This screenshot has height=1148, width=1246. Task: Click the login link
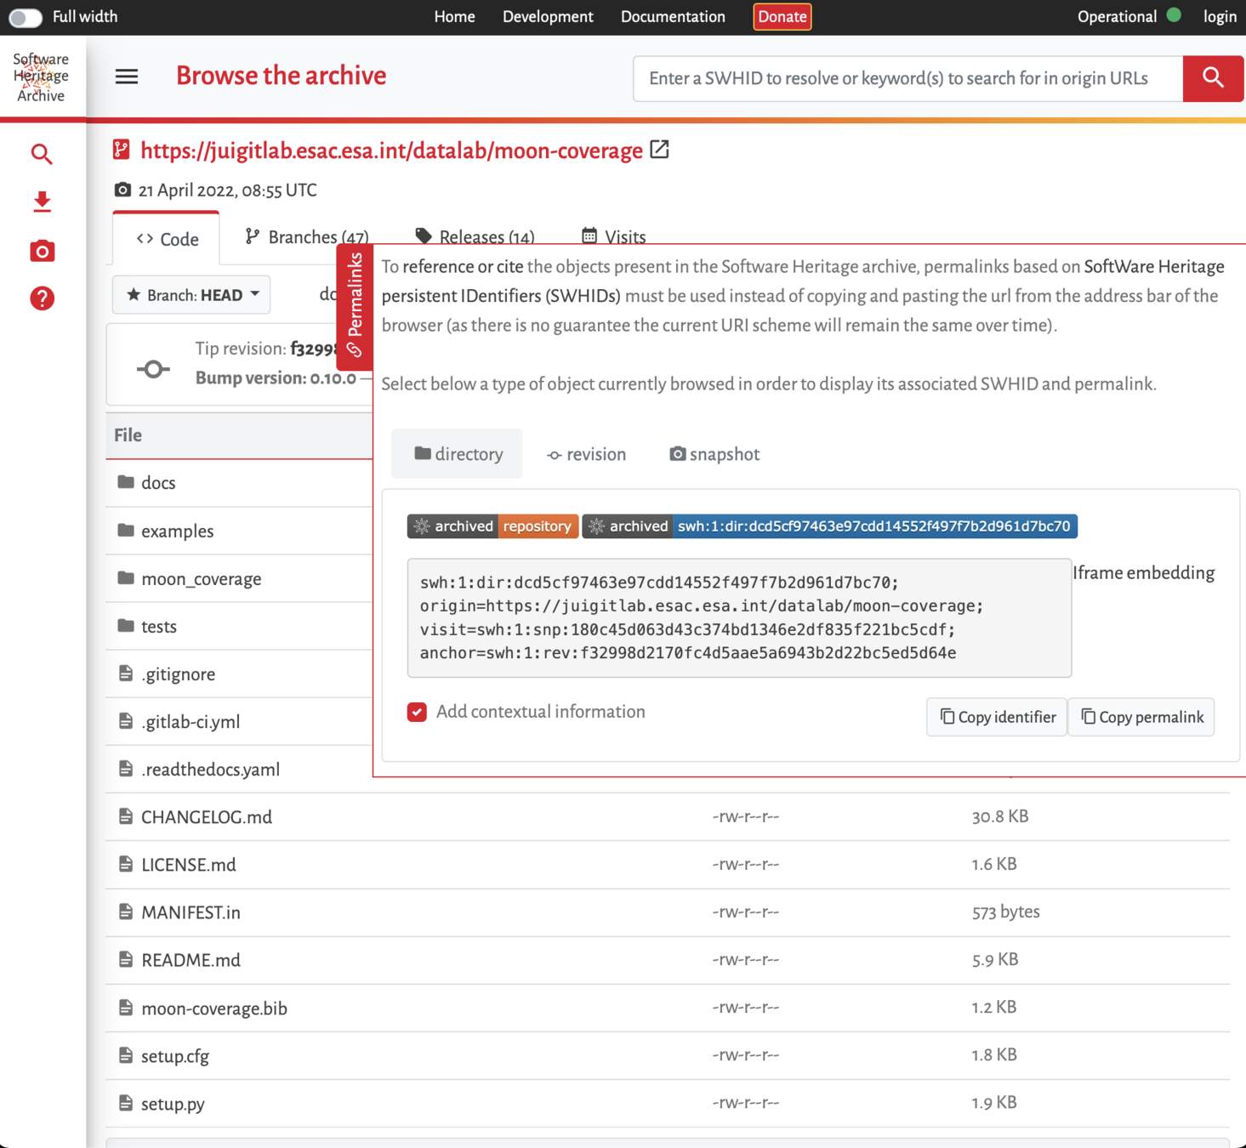[1220, 17]
